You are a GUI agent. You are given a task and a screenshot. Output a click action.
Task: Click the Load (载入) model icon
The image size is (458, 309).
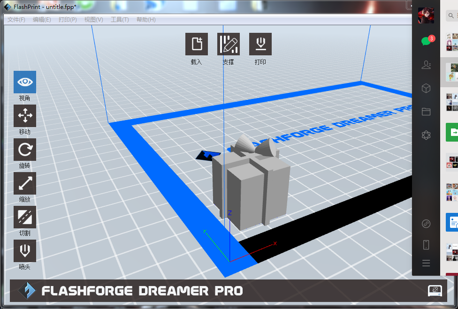pos(197,45)
